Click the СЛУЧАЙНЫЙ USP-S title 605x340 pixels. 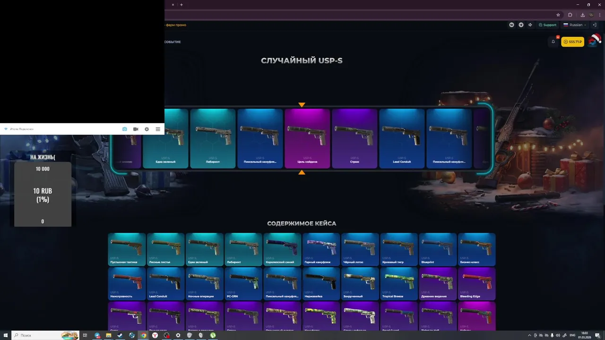[302, 60]
